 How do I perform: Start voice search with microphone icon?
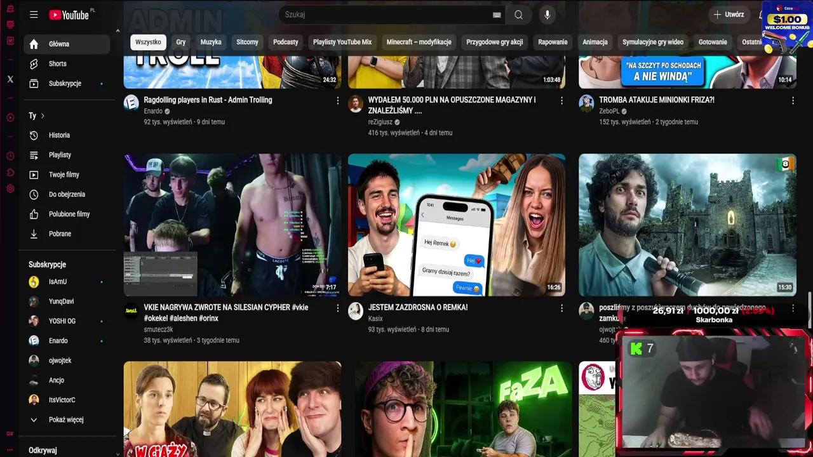coord(548,15)
